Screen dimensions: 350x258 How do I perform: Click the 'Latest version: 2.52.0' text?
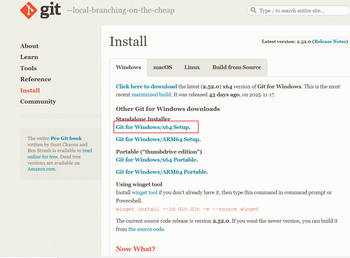(286, 42)
